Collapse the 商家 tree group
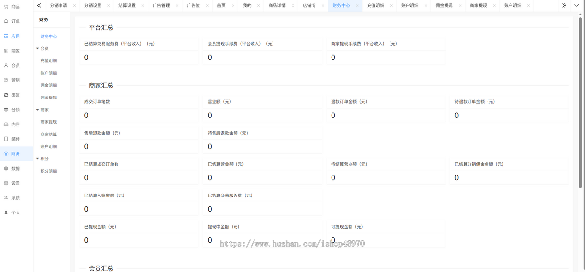This screenshot has width=585, height=272. (37, 110)
